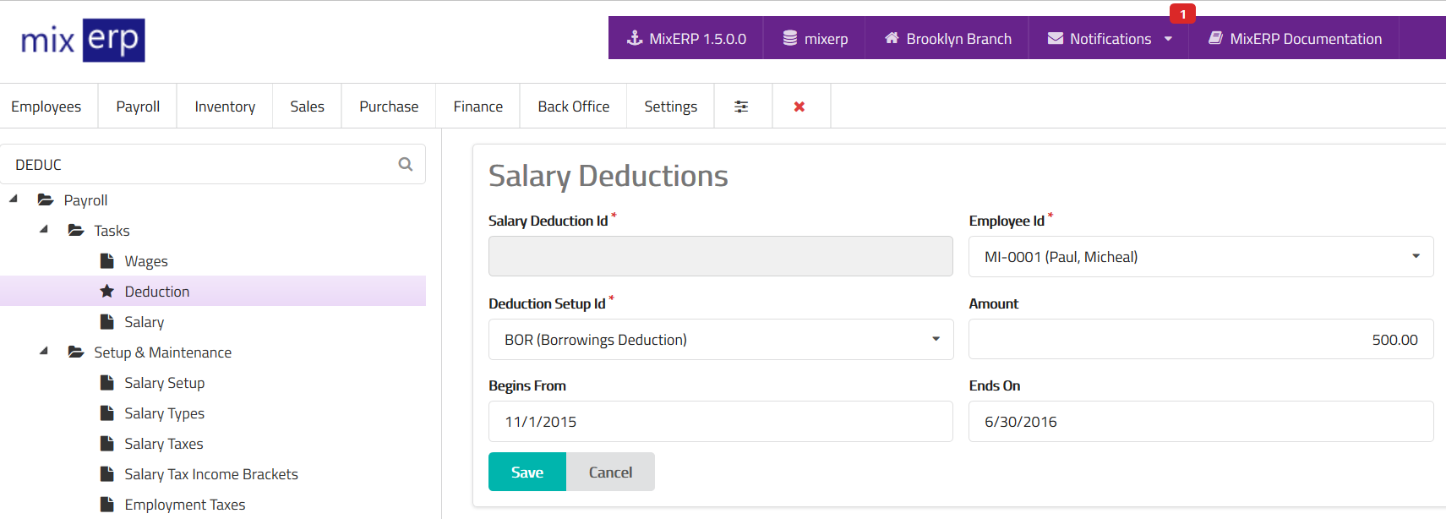Click the Cancel button
1446x519 pixels.
[610, 473]
